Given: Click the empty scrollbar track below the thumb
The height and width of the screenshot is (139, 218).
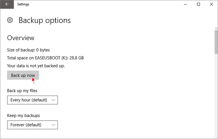Looking at the screenshot, I should pyautogui.click(x=216, y=96).
